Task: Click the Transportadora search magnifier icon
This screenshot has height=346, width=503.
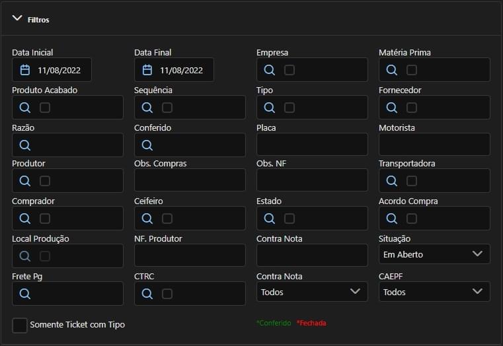Action: coord(391,181)
